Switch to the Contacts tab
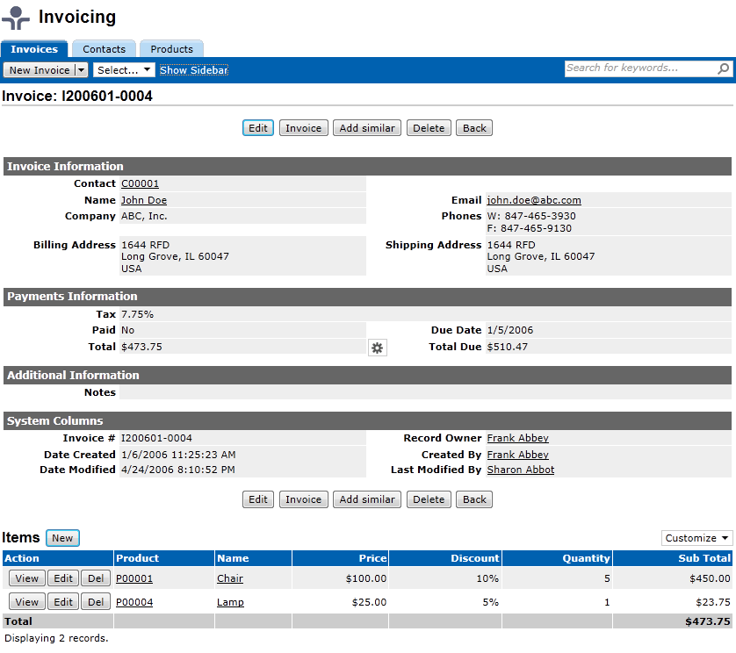 (104, 49)
